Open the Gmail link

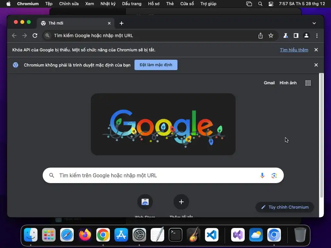269,83
